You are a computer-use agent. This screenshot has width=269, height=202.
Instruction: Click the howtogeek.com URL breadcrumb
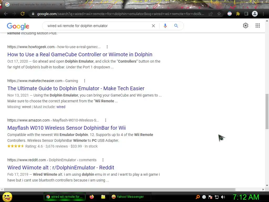tap(54, 47)
